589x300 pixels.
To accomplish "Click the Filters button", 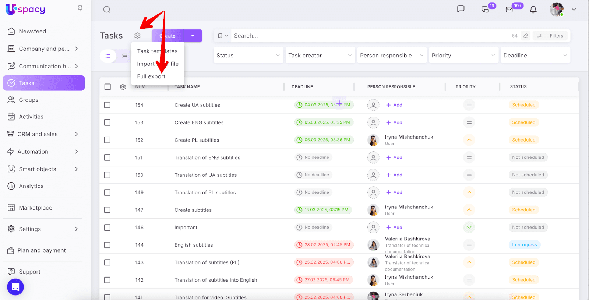I will pyautogui.click(x=552, y=36).
